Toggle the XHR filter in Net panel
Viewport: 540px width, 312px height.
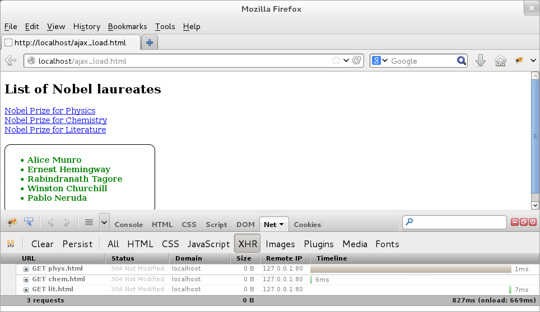point(248,244)
